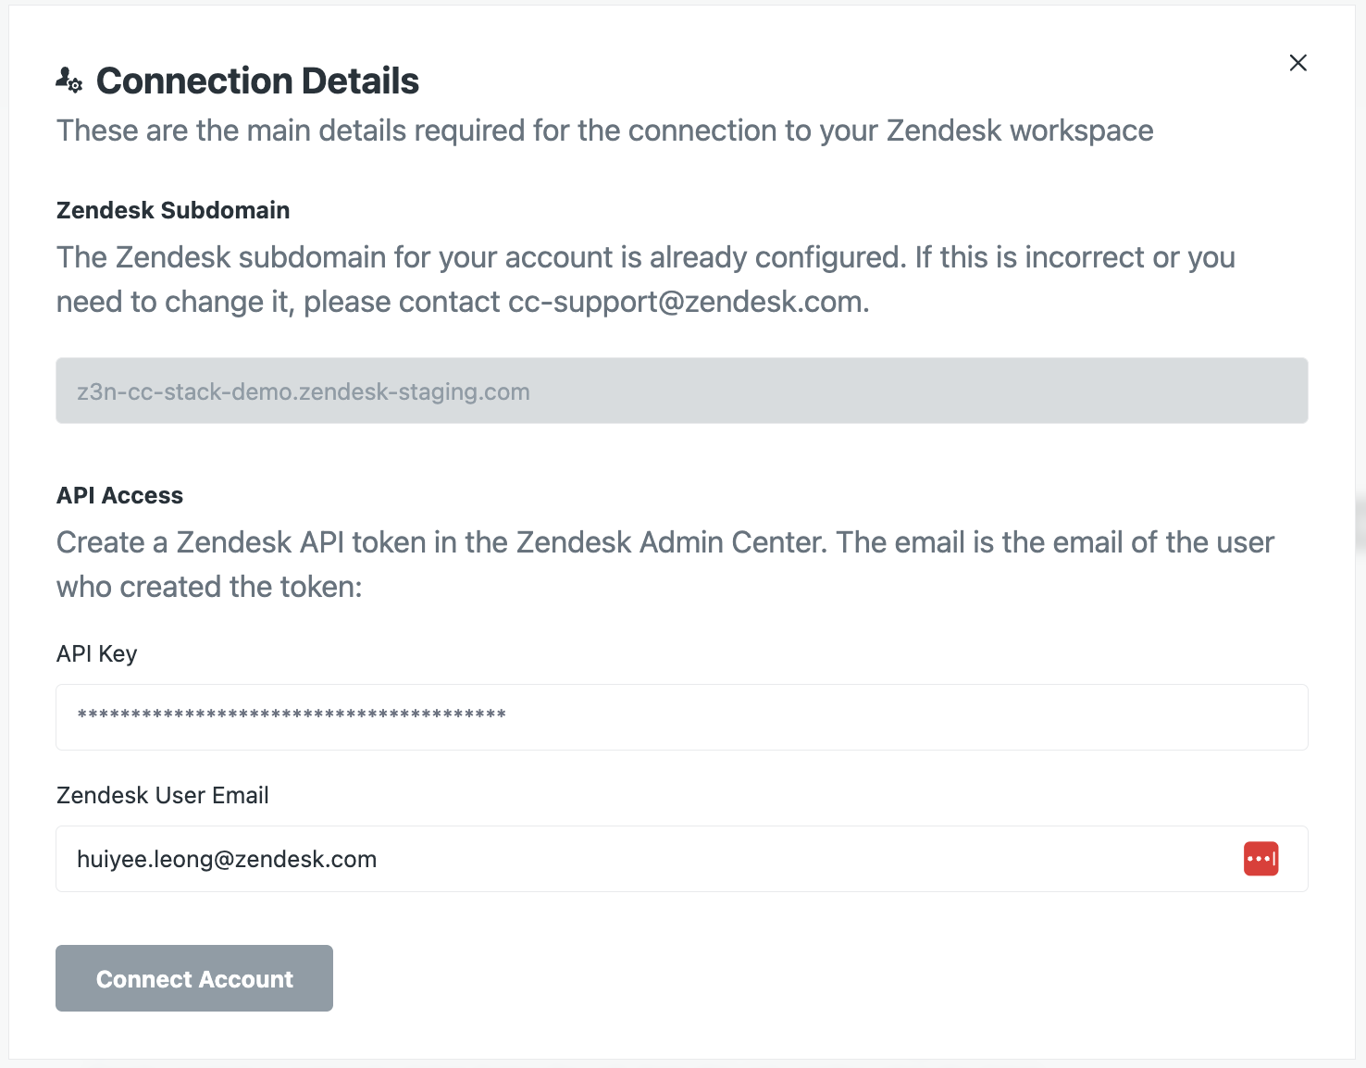1366x1068 pixels.
Task: Click the 'subdomain is already configured' description
Action: (x=645, y=257)
